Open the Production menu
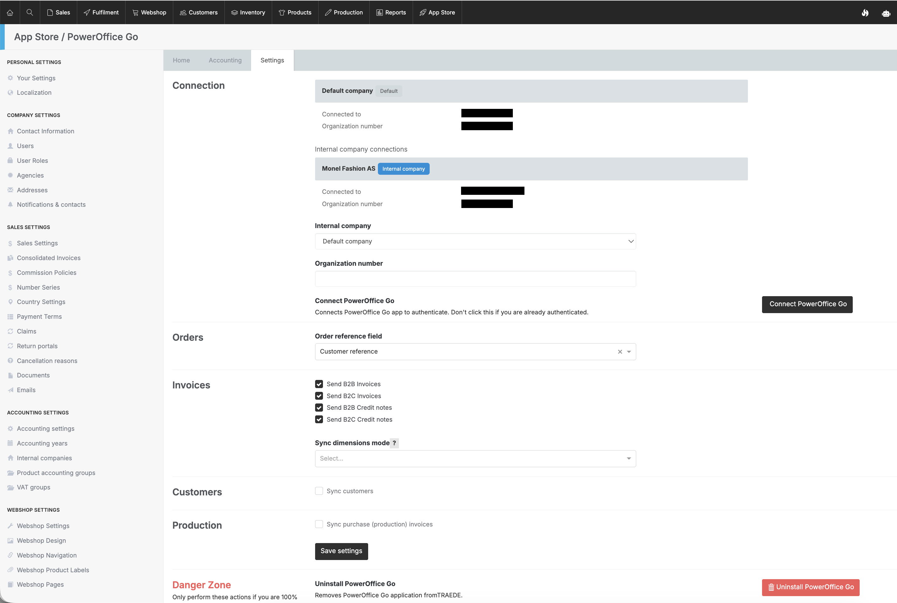 click(344, 13)
